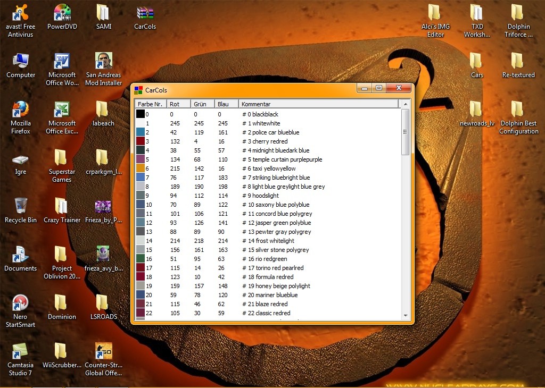This screenshot has width=545, height=388.
Task: Select the Mozilla Firefox shortcut
Action: (20, 110)
